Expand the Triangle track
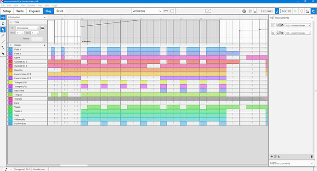The width and height of the screenshot is (317, 171). pos(11,99)
